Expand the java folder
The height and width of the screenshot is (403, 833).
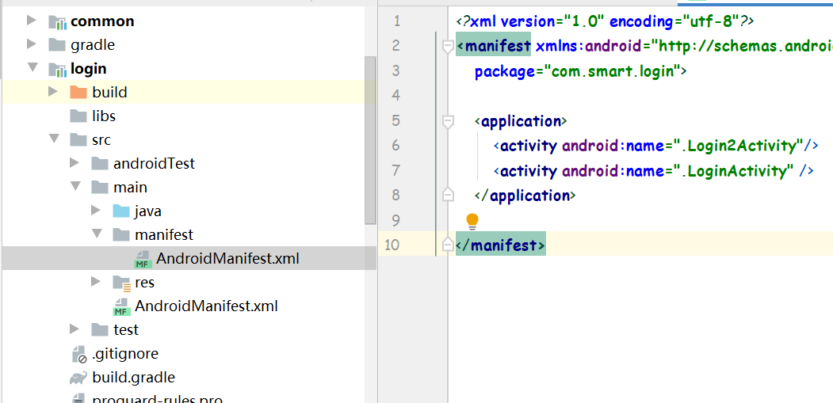96,211
